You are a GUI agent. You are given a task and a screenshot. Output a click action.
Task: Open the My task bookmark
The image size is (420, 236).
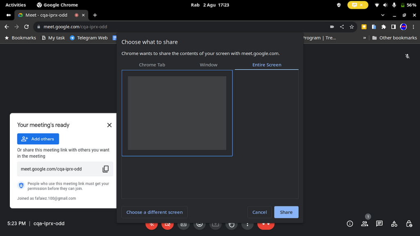click(x=53, y=38)
